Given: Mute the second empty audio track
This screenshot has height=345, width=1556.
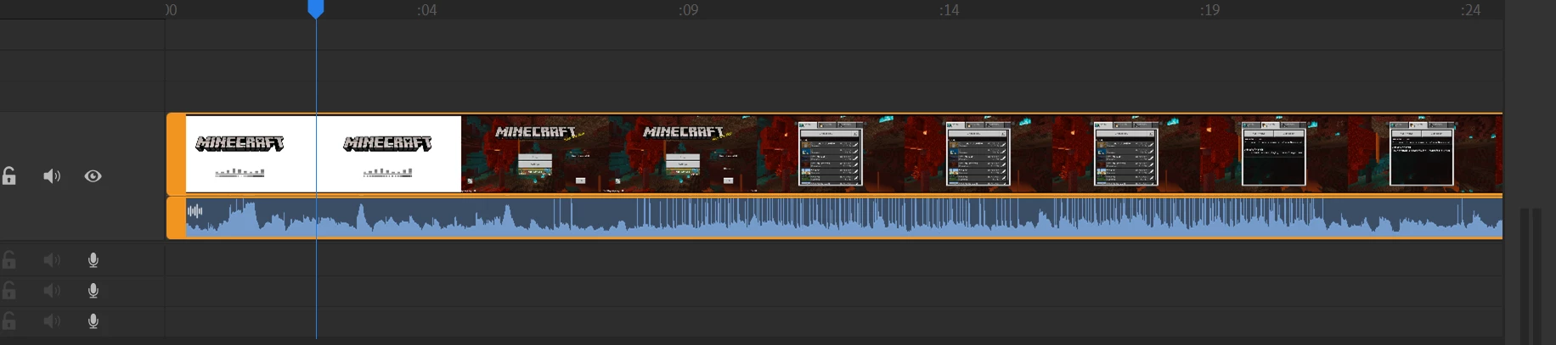Looking at the screenshot, I should (x=52, y=291).
